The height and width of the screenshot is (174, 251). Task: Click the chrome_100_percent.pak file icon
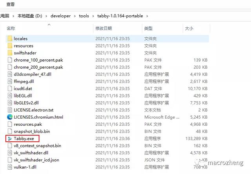10,60
